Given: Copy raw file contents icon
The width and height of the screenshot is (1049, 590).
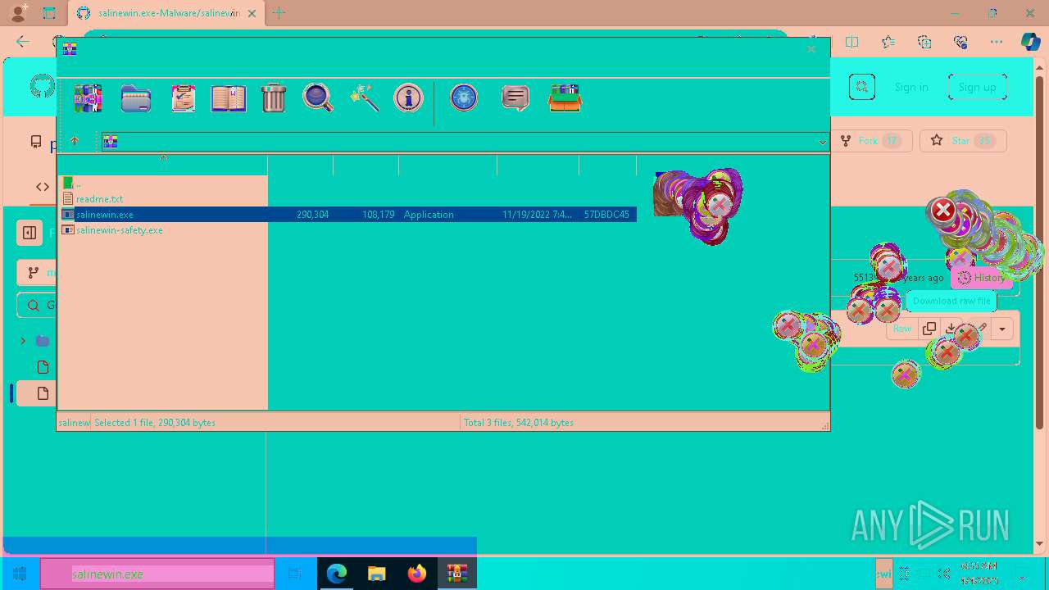Looking at the screenshot, I should point(929,329).
